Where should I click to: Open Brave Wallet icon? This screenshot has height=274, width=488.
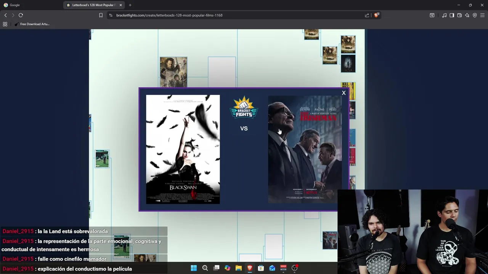[459, 15]
